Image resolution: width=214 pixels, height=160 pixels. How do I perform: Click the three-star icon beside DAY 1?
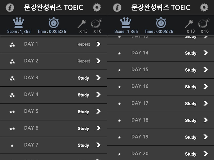[x=12, y=45]
